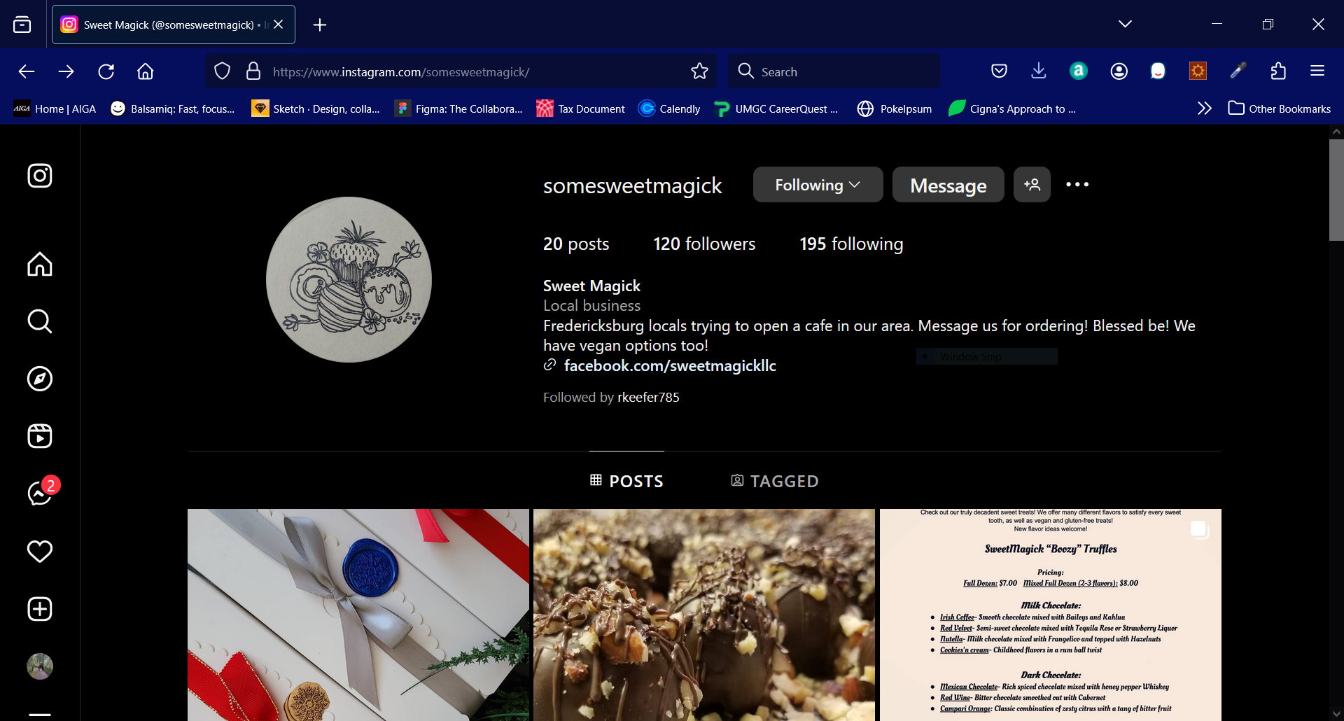This screenshot has height=721, width=1344.
Task: Open Messenger with 2 unread messages
Action: [41, 492]
